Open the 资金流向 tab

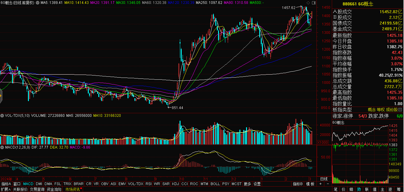(x=54, y=189)
